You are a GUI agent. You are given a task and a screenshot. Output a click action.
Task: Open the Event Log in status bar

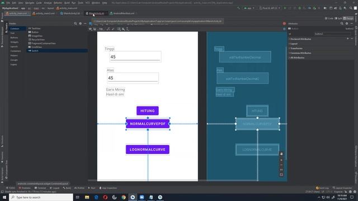tap(322, 188)
